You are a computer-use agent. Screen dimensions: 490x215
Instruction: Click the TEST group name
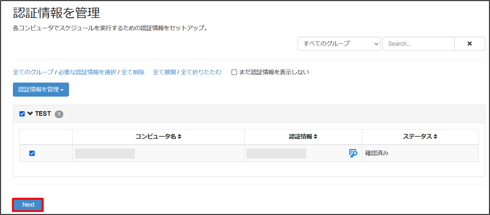coord(43,114)
